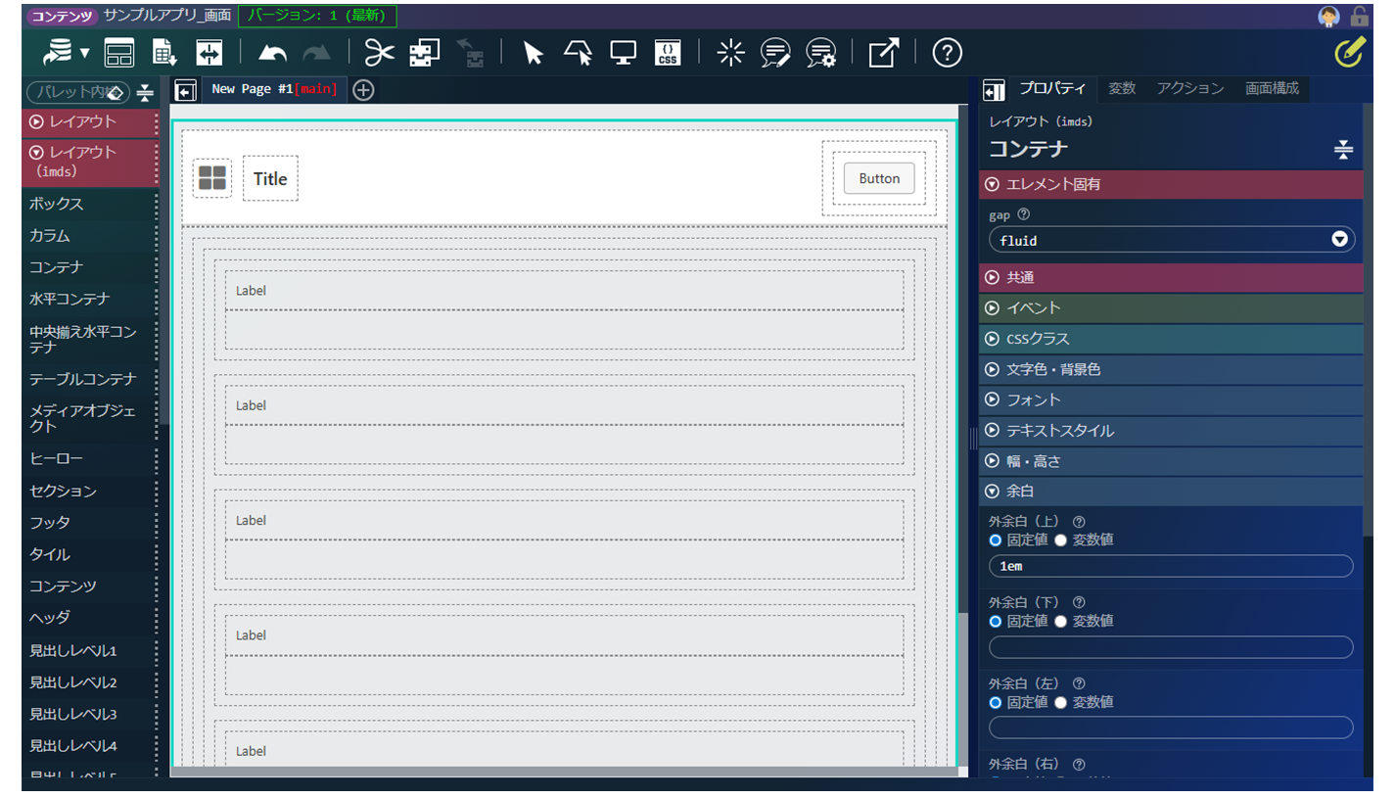Click the properties panel collapse icon
This screenshot has height=798, width=1395.
click(994, 90)
